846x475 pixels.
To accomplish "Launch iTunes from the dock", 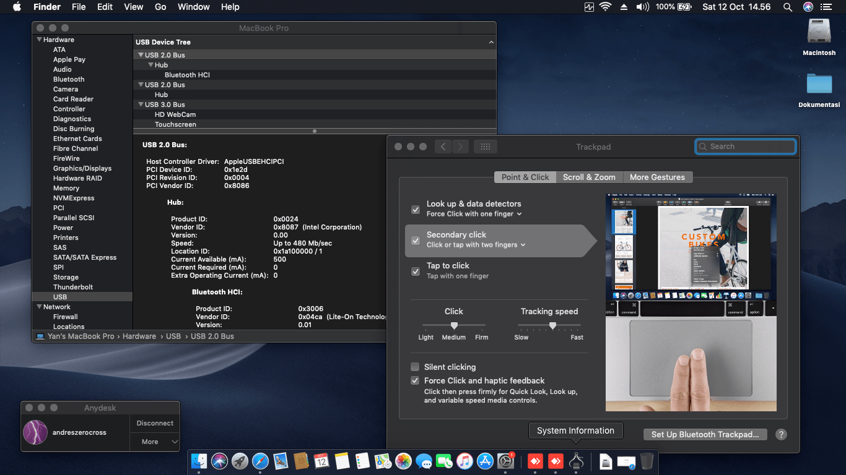I will click(x=464, y=461).
